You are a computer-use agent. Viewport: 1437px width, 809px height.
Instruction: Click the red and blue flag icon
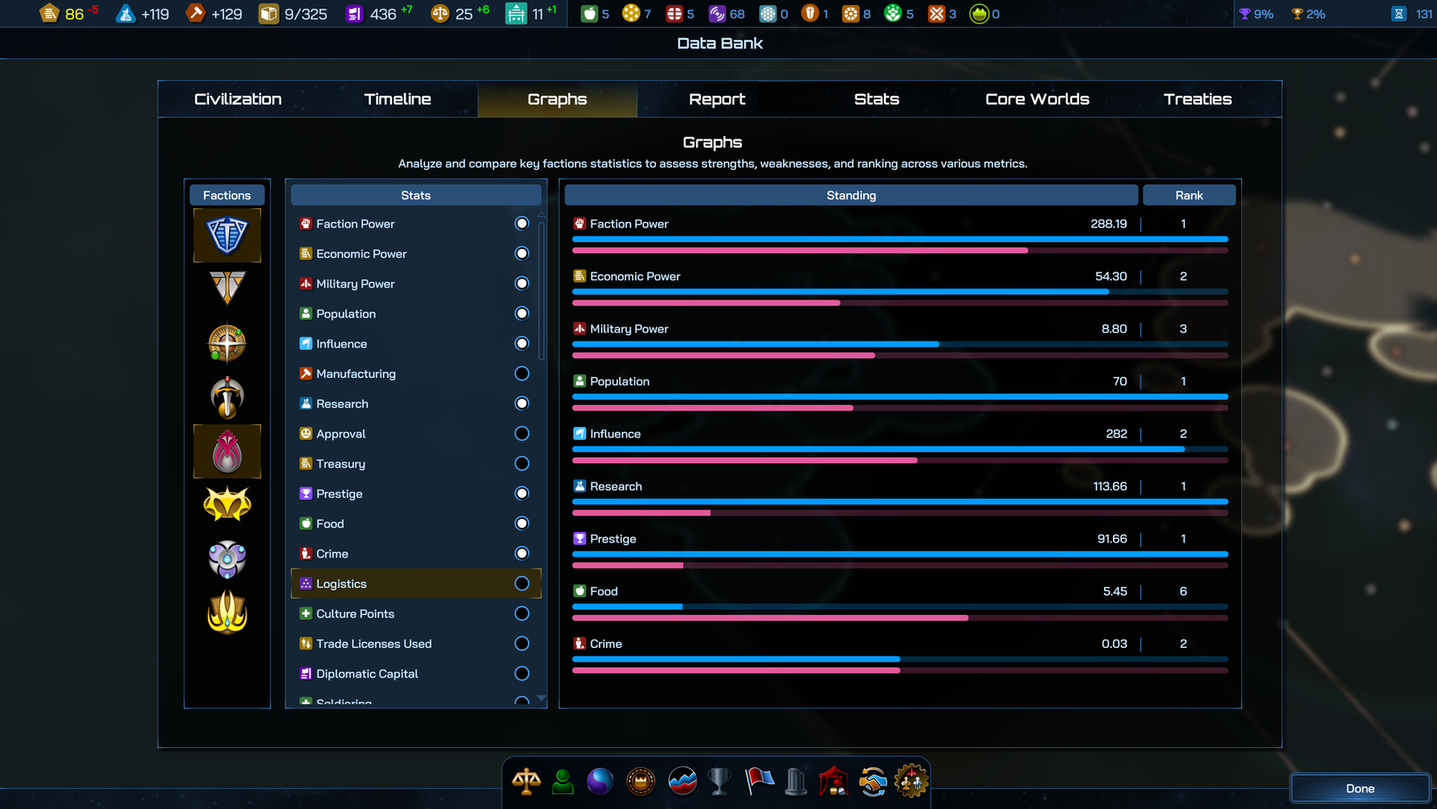[759, 781]
